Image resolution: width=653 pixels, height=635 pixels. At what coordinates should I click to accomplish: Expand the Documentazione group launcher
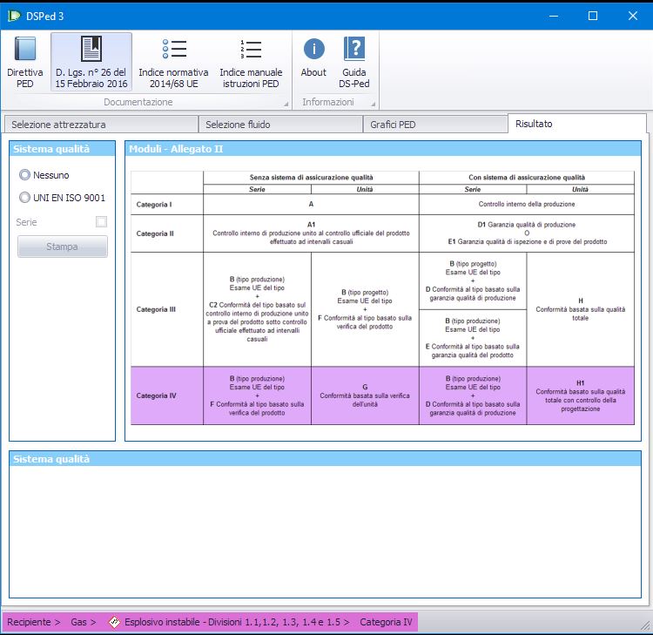[x=286, y=104]
